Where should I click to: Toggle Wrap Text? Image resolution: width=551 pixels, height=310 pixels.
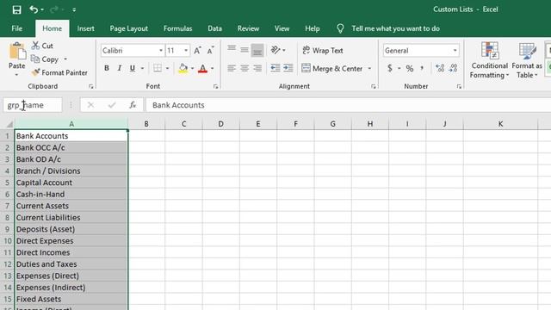coord(323,50)
